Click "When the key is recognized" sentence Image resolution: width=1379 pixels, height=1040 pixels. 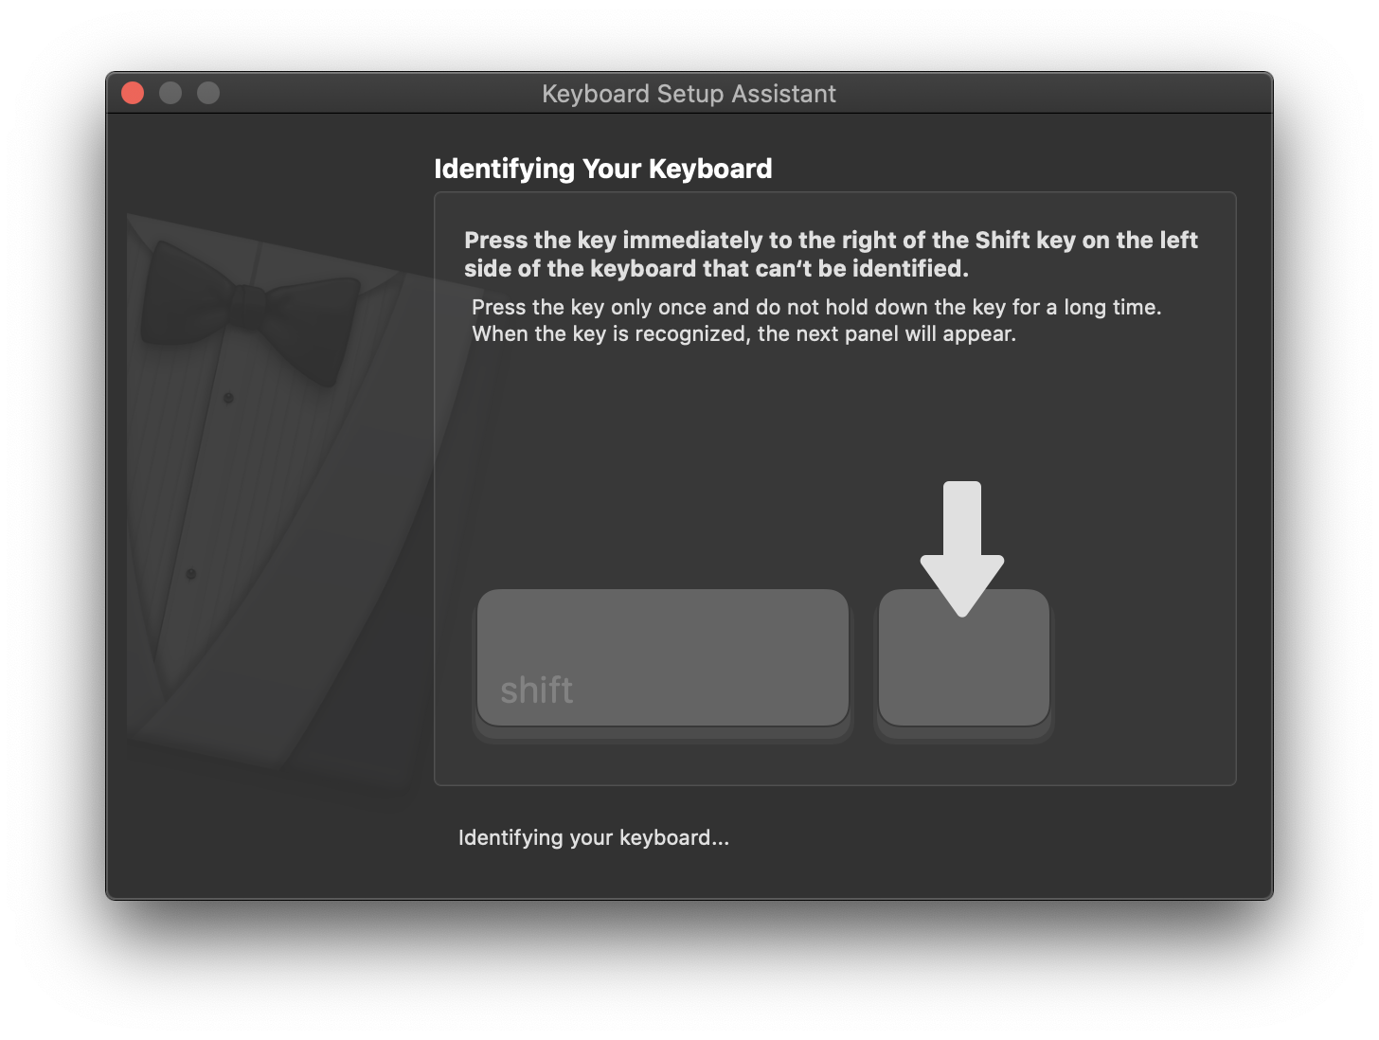(743, 333)
